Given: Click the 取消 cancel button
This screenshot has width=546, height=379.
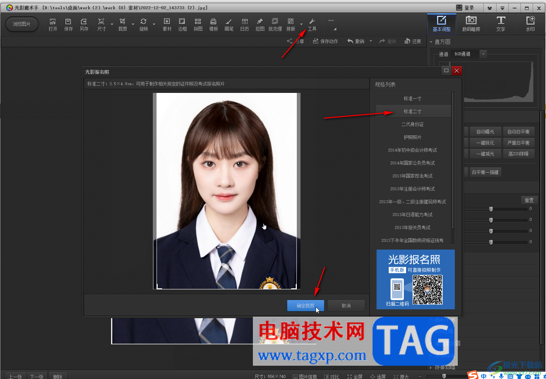Looking at the screenshot, I should tap(346, 306).
